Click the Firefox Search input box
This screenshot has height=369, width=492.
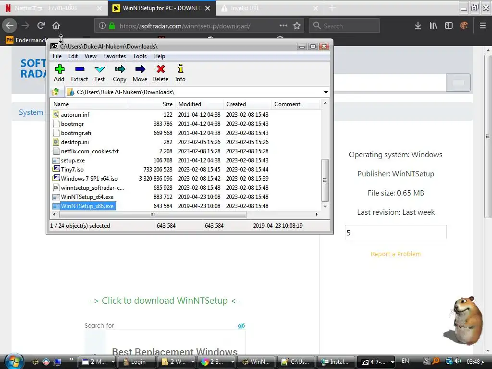point(344,26)
